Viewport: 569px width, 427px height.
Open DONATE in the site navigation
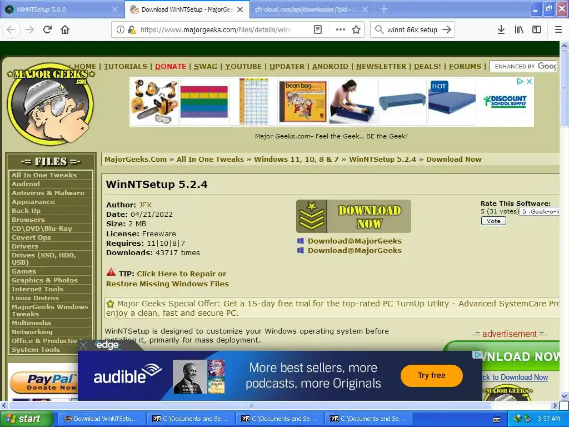tap(171, 67)
